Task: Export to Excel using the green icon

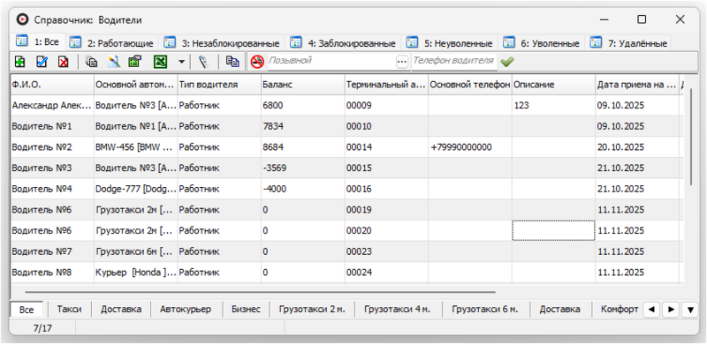Action: pos(160,62)
